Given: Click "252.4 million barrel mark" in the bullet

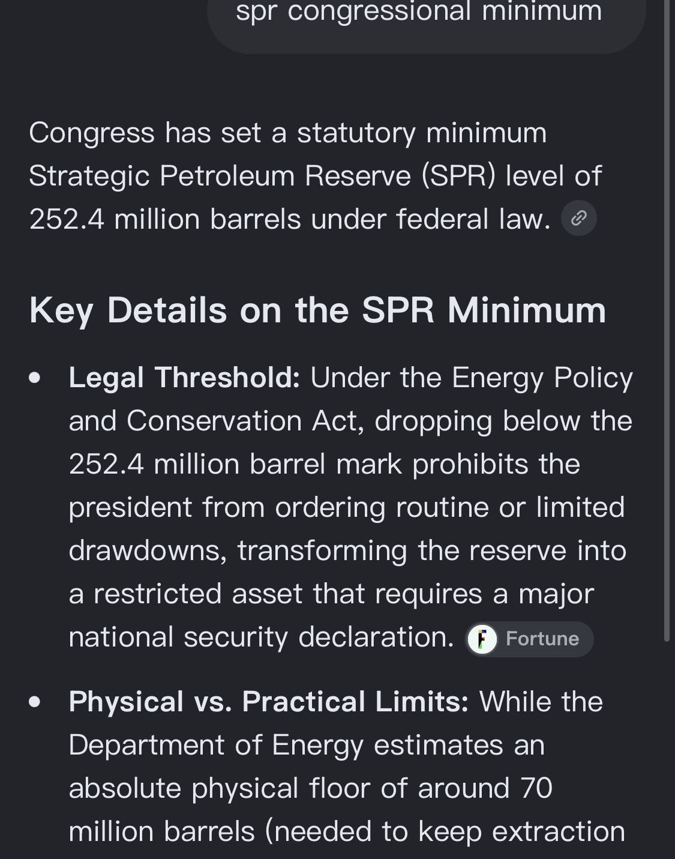Looking at the screenshot, I should (x=235, y=464).
